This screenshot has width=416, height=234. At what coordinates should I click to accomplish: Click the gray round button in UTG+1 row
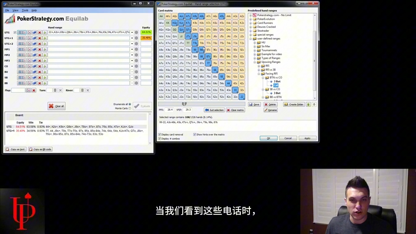[x=136, y=38]
